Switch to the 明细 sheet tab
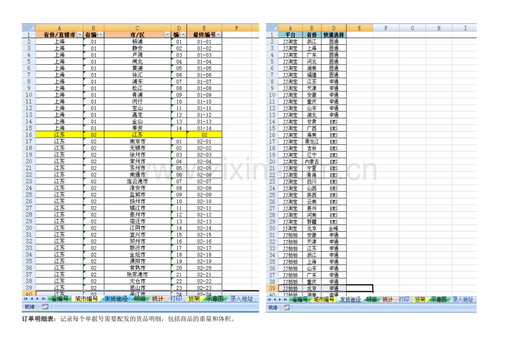Image resolution: width=508 pixels, height=360 pixels. (140, 299)
